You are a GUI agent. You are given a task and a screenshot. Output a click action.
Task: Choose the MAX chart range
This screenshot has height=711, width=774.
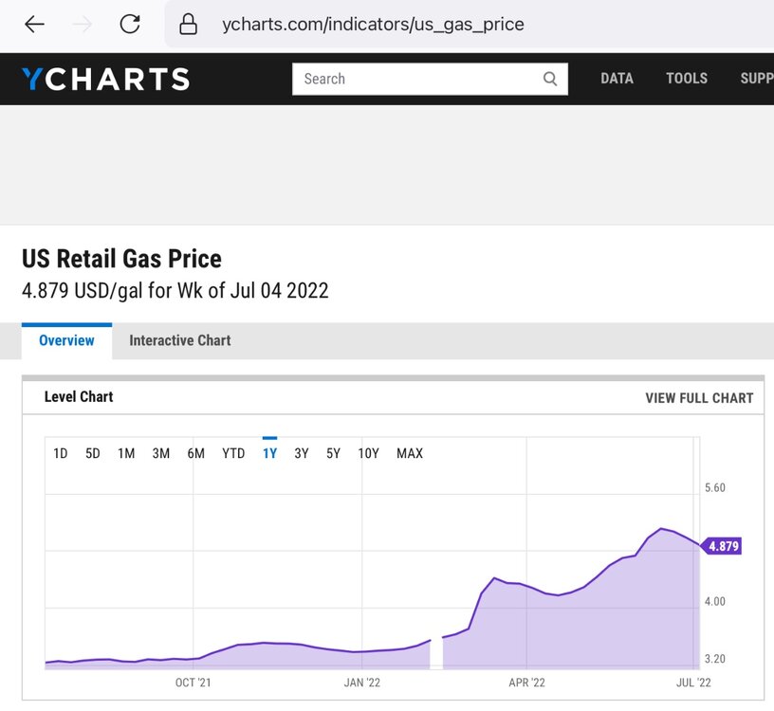pyautogui.click(x=410, y=453)
